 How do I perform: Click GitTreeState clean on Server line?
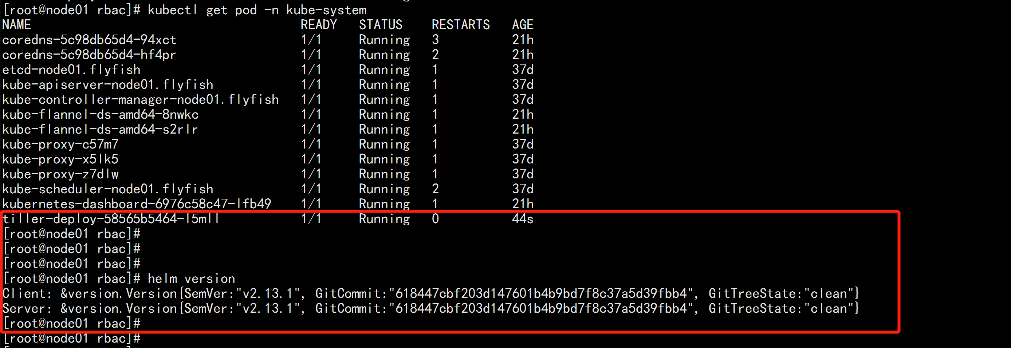[782, 308]
